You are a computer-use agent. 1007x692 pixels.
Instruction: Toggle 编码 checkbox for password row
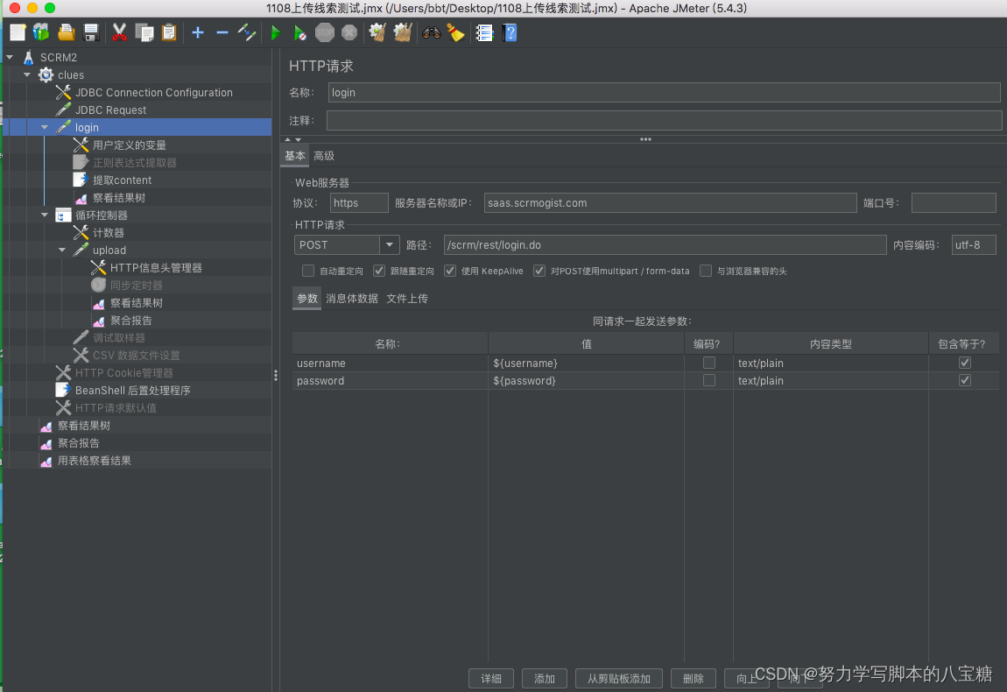(x=709, y=380)
